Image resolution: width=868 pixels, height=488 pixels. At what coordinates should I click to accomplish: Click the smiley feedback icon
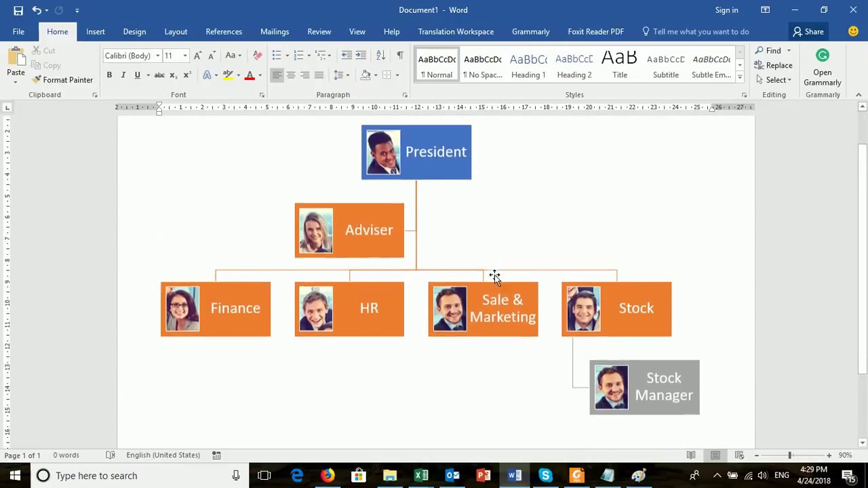pyautogui.click(x=853, y=31)
